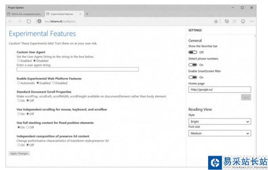Viewport: 268px width, 170px height.
Task: Open the more actions ellipsis menu
Action: click(251, 21)
